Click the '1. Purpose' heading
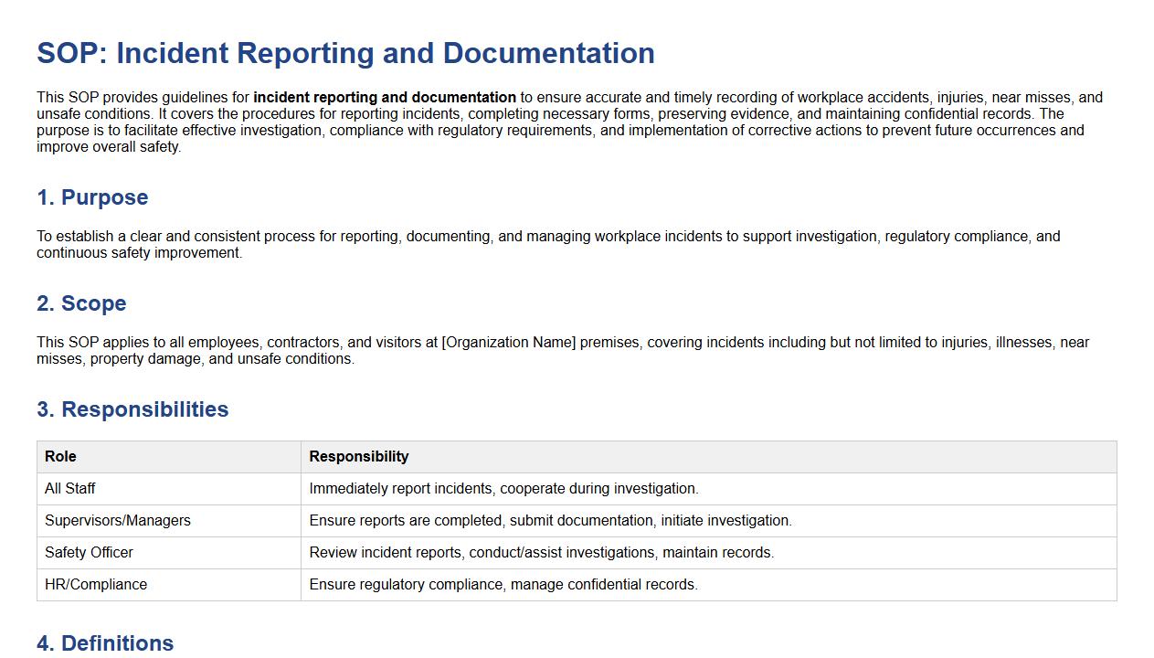The height and width of the screenshot is (658, 1154). pyautogui.click(x=92, y=198)
